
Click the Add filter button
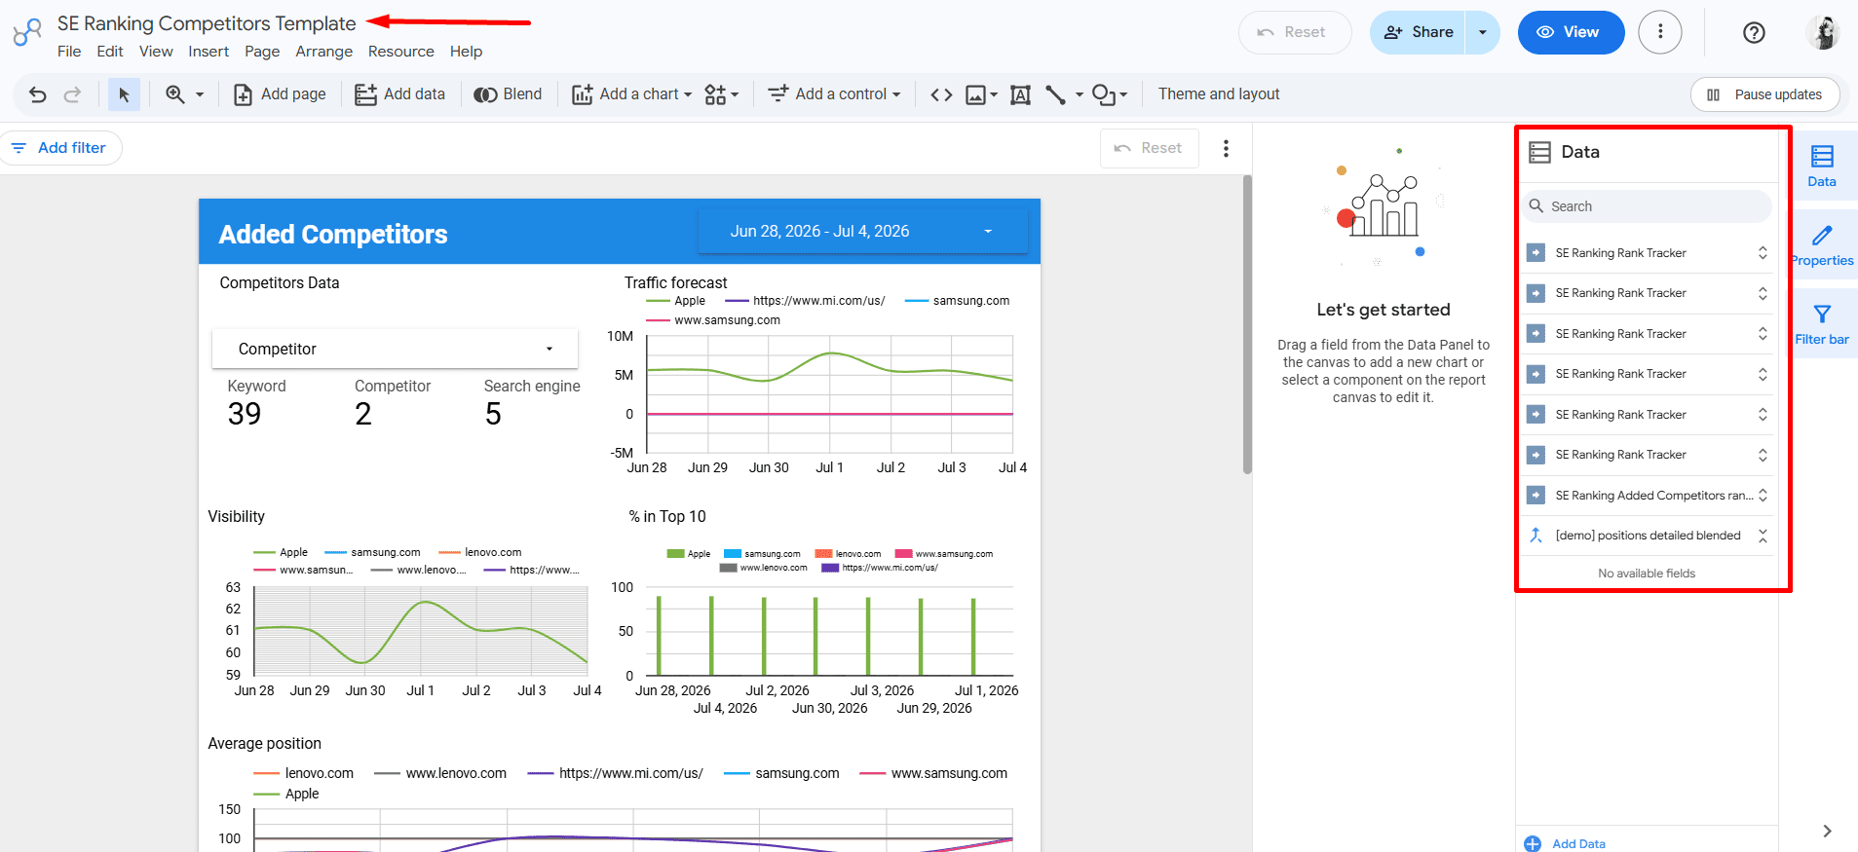pos(60,148)
